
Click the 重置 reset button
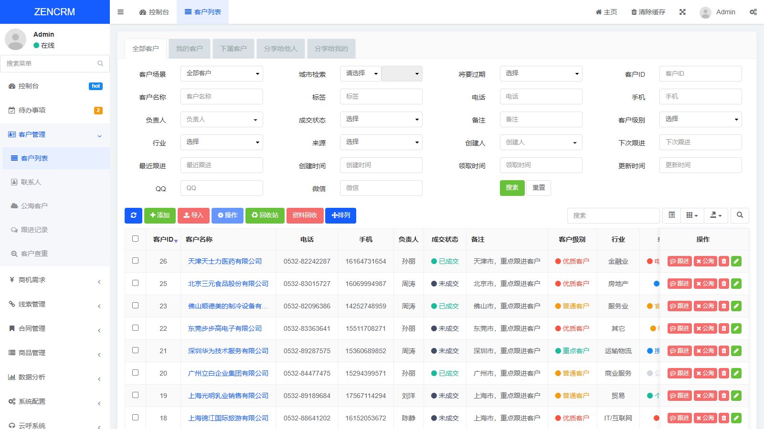[539, 188]
